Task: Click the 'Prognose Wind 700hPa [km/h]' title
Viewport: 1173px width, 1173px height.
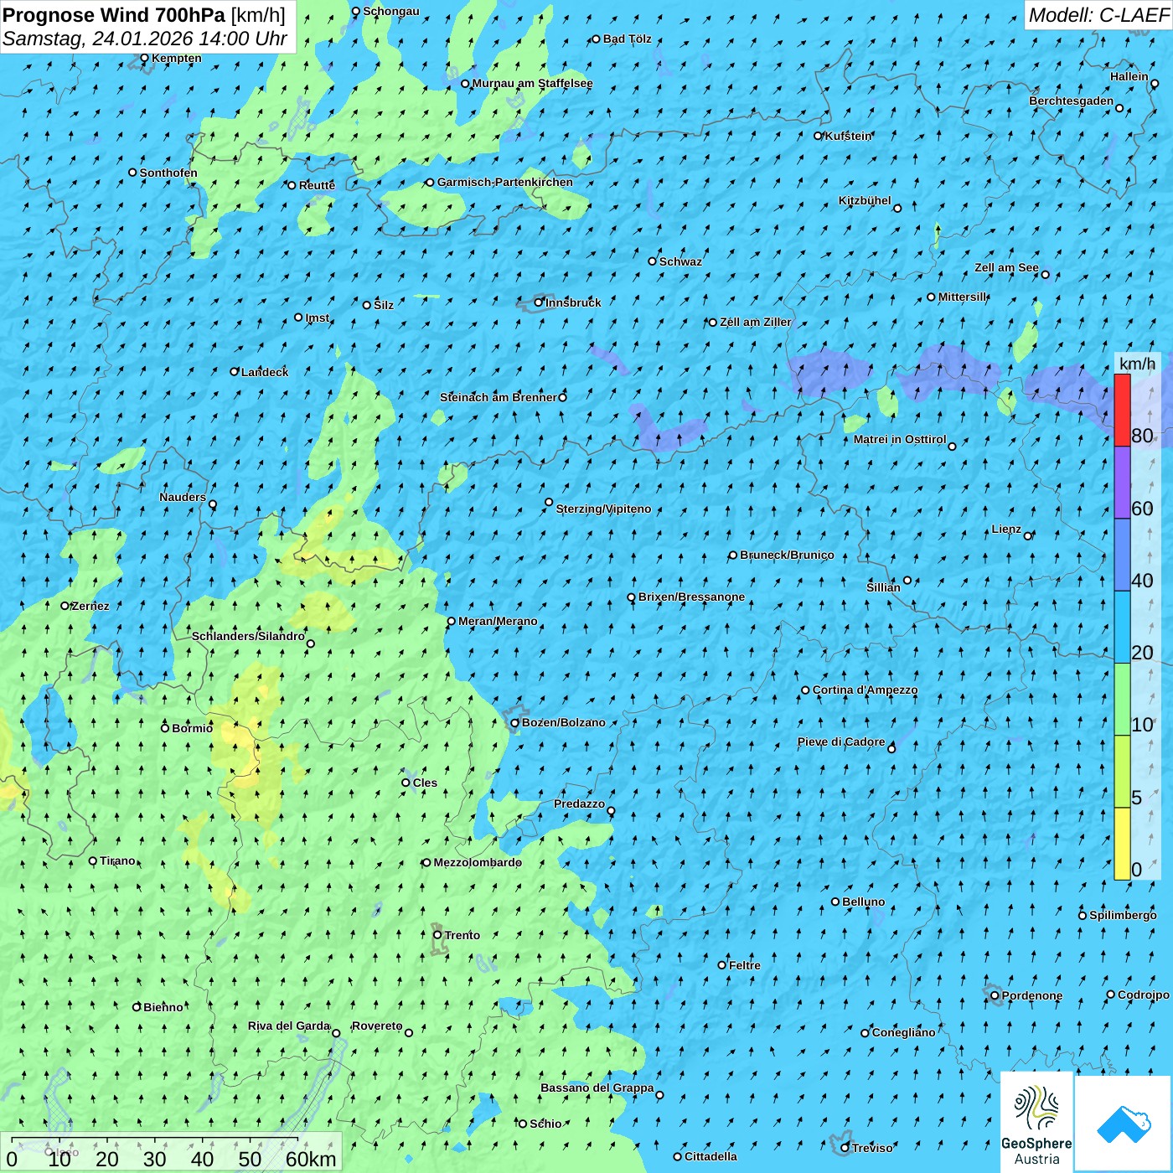Action: [144, 15]
